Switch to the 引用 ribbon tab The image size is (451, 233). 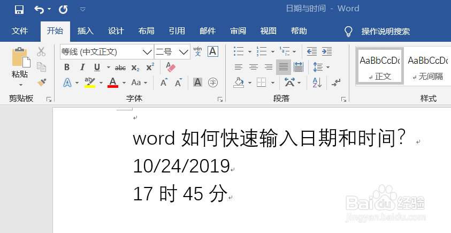pyautogui.click(x=177, y=31)
